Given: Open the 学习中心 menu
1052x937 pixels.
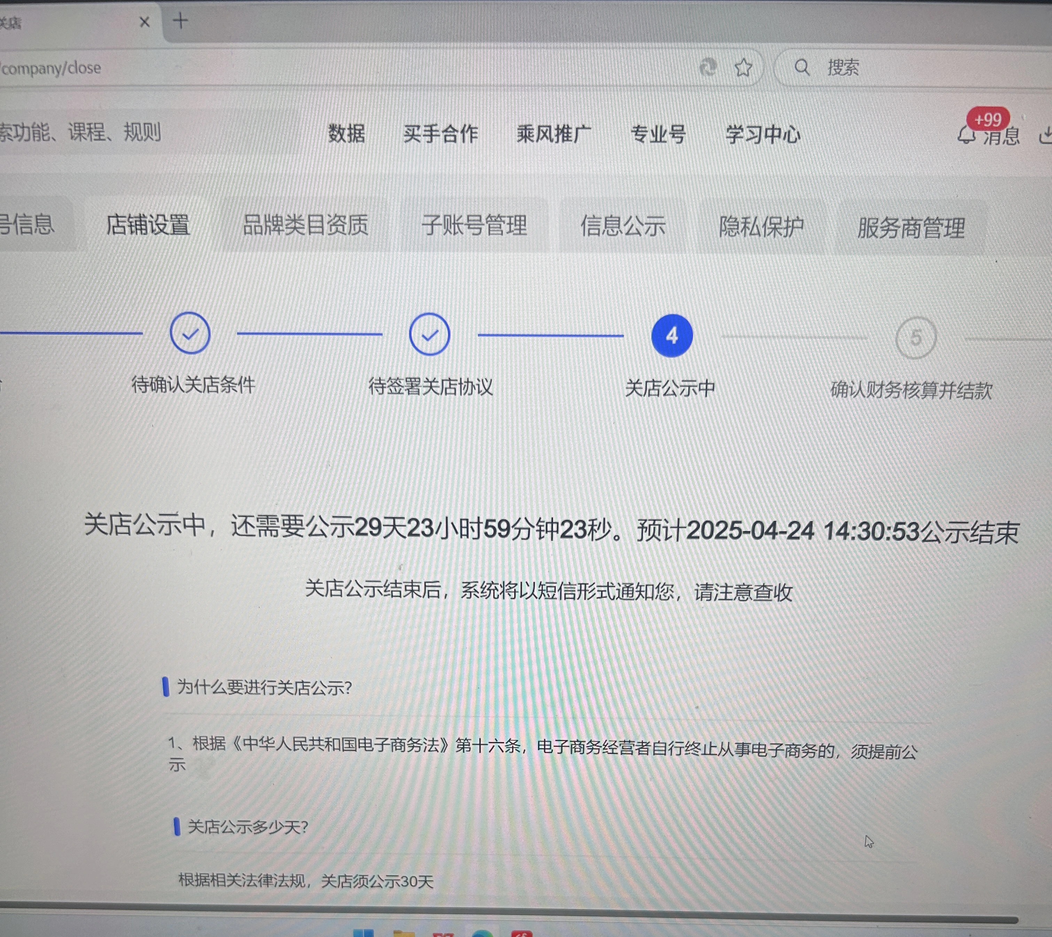Looking at the screenshot, I should 763,135.
